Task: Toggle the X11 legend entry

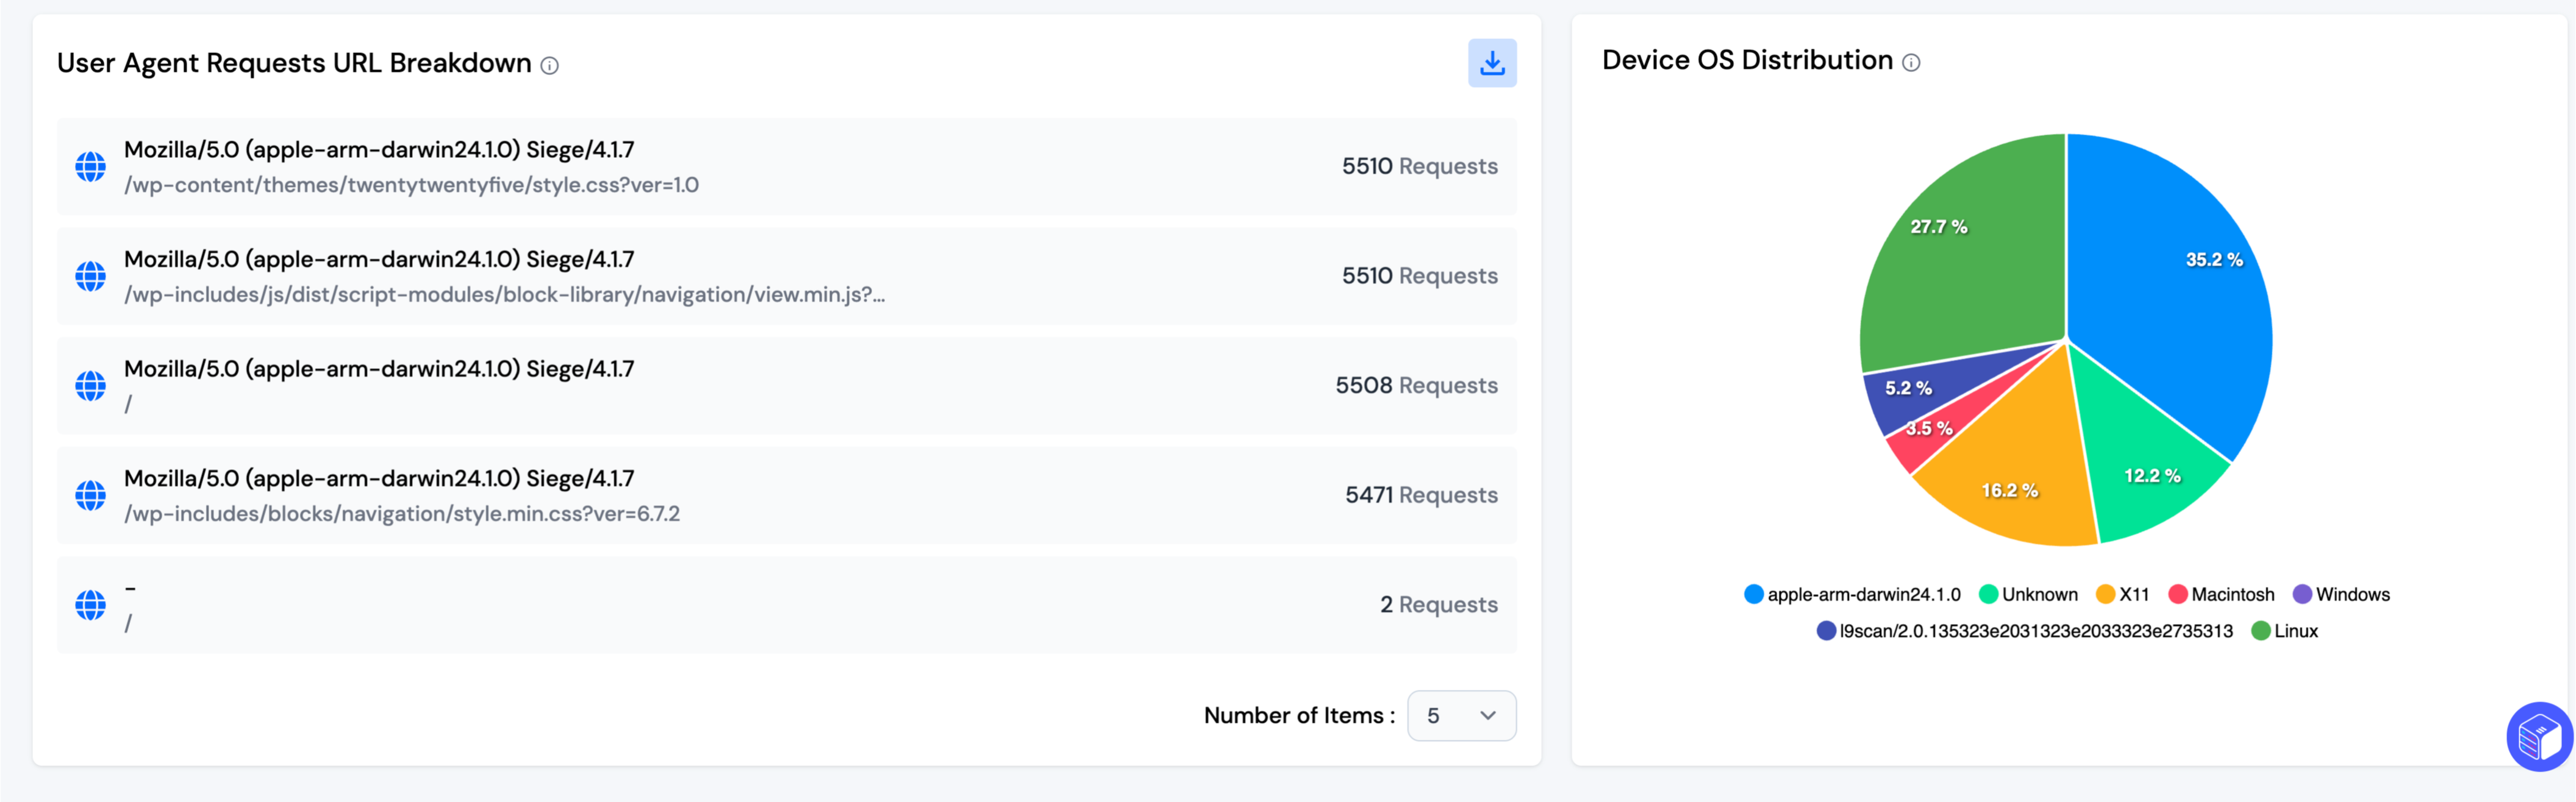Action: 2122,595
